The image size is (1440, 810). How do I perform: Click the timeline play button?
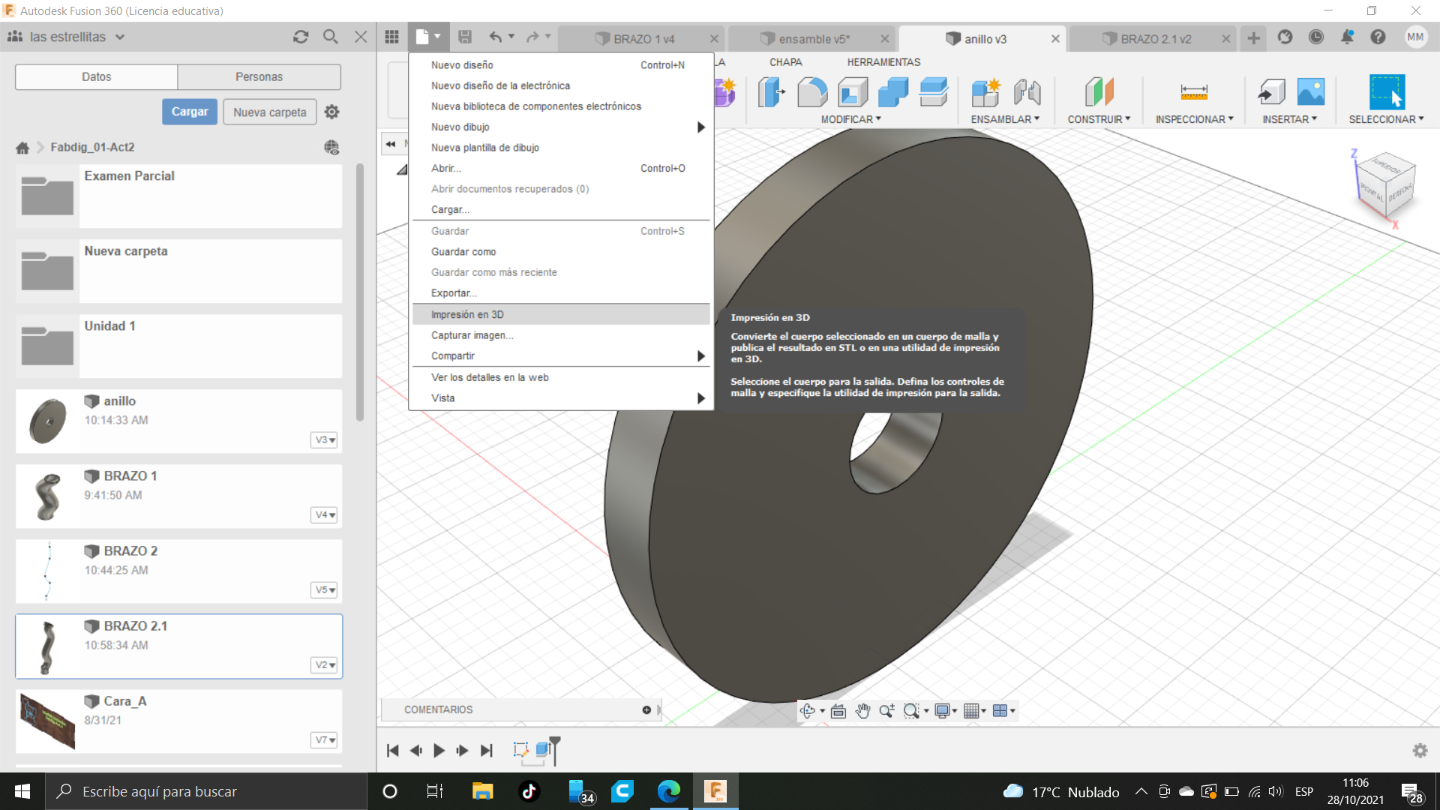[x=439, y=750]
